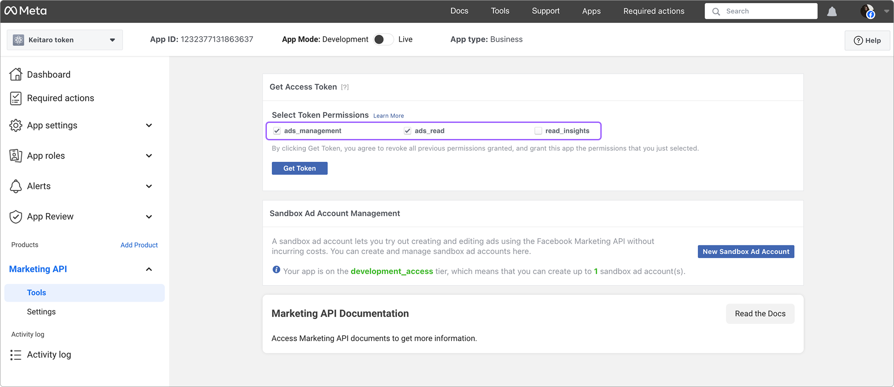Viewport: 894px width, 387px height.
Task: Expand the App roles section
Action: (x=149, y=156)
